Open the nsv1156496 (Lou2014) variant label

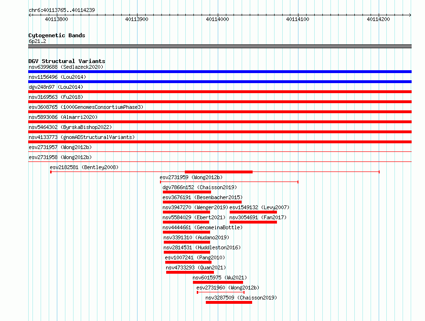57,77
